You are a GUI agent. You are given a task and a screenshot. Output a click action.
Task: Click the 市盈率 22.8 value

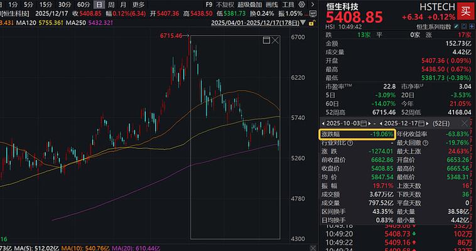[389, 87]
